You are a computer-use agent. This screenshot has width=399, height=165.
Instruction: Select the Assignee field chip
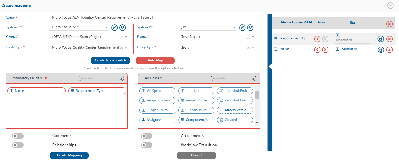click(x=157, y=120)
